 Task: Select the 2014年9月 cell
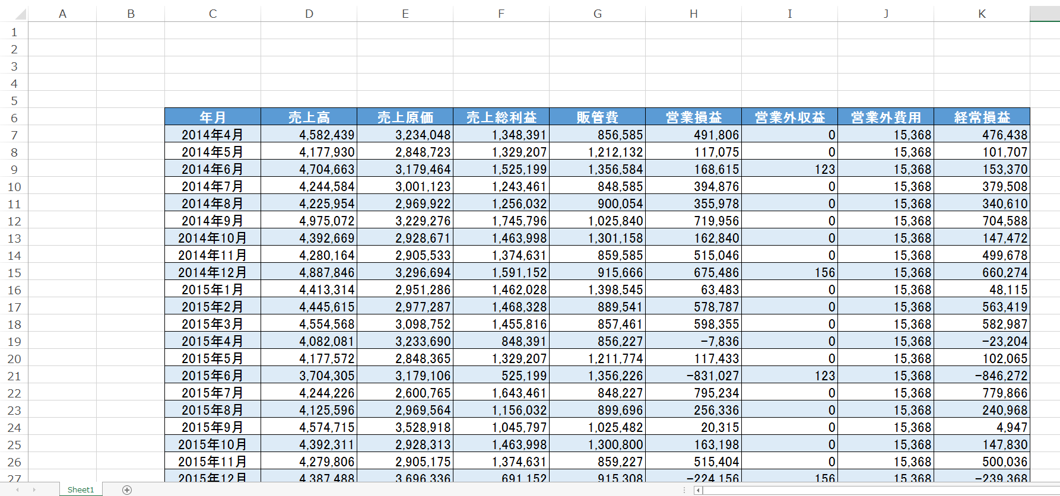point(212,221)
